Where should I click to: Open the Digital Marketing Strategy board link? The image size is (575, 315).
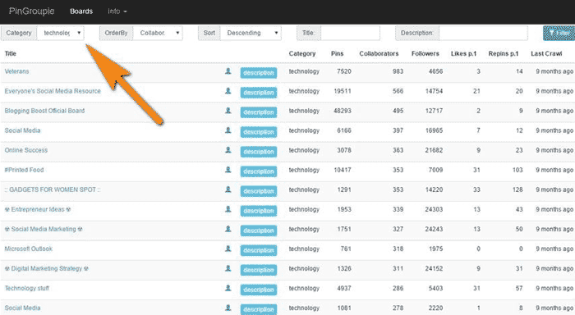46,268
